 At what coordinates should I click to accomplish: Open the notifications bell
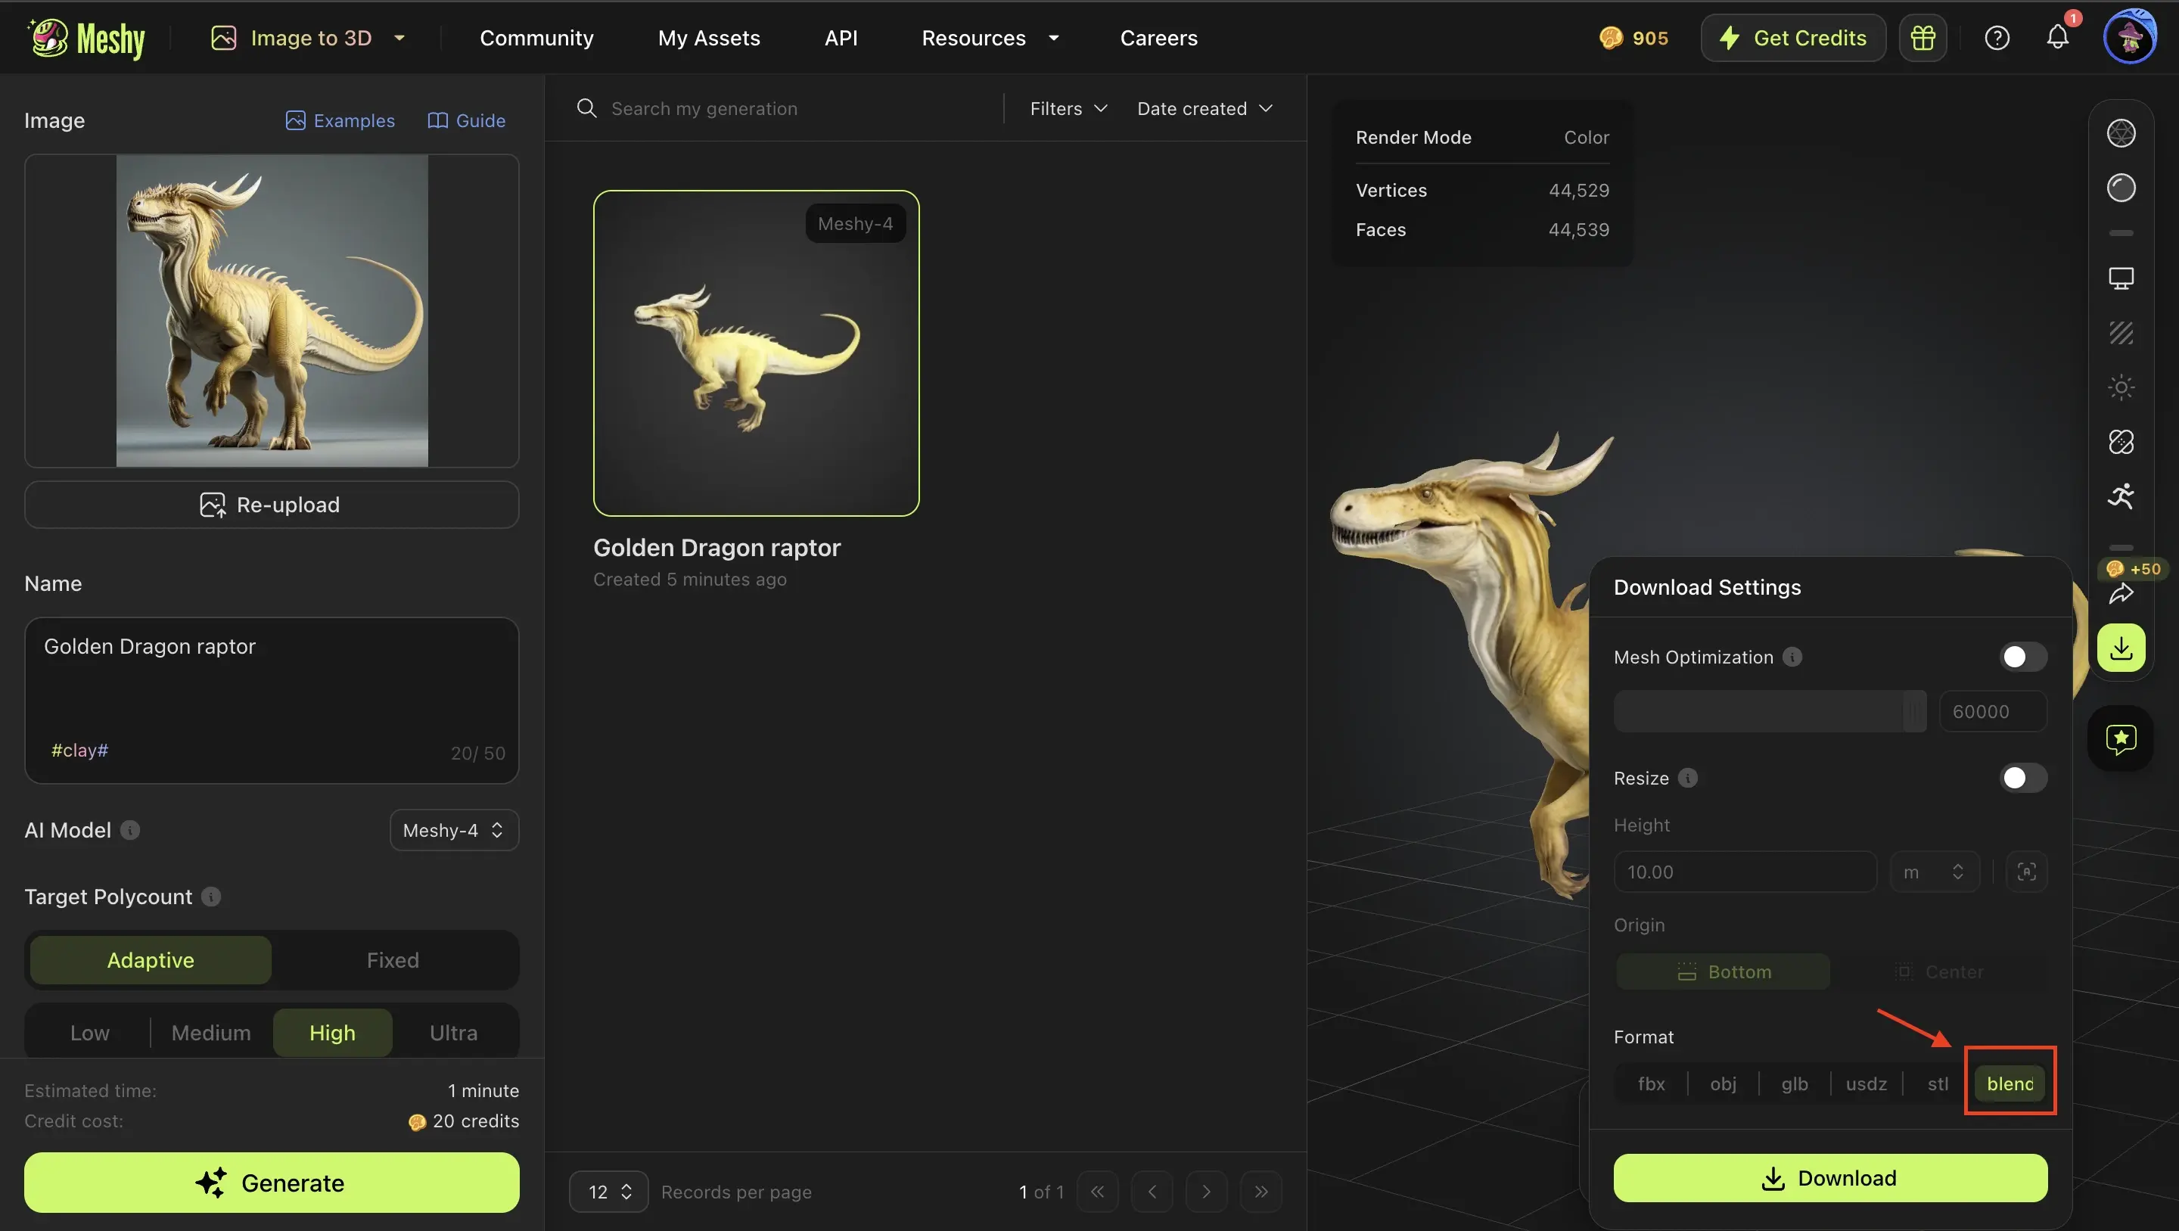pos(2057,38)
